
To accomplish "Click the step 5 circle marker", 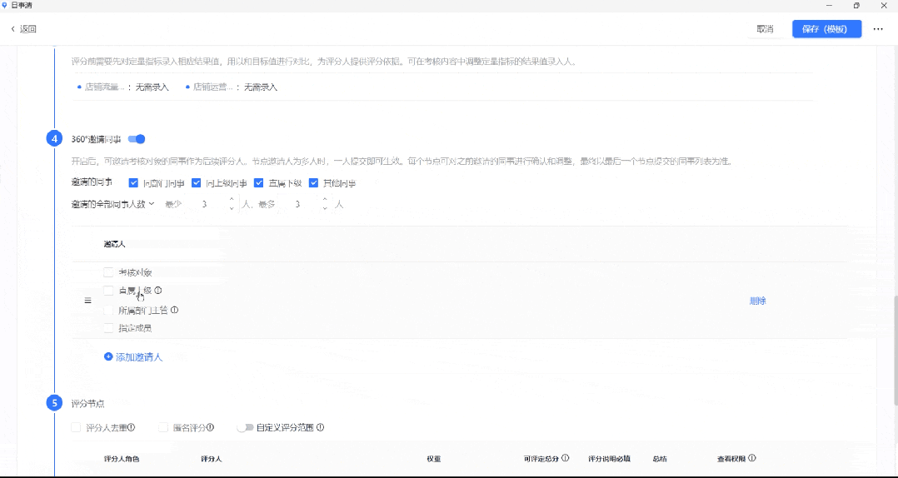I will (x=54, y=403).
